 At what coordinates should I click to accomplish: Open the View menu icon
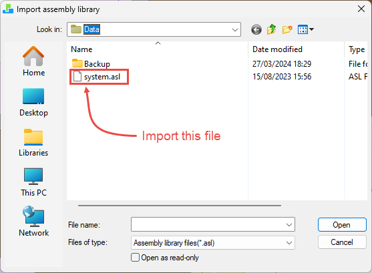[x=306, y=29]
